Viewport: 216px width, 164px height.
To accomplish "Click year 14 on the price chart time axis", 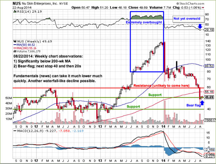I will coord(163,127).
